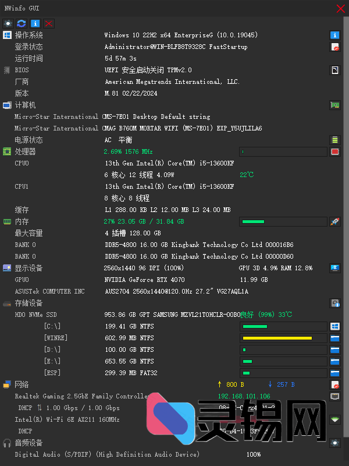Screen dimensions: 349x466
Task: Close the NWinfo GUI window
Action: tap(341, 8)
